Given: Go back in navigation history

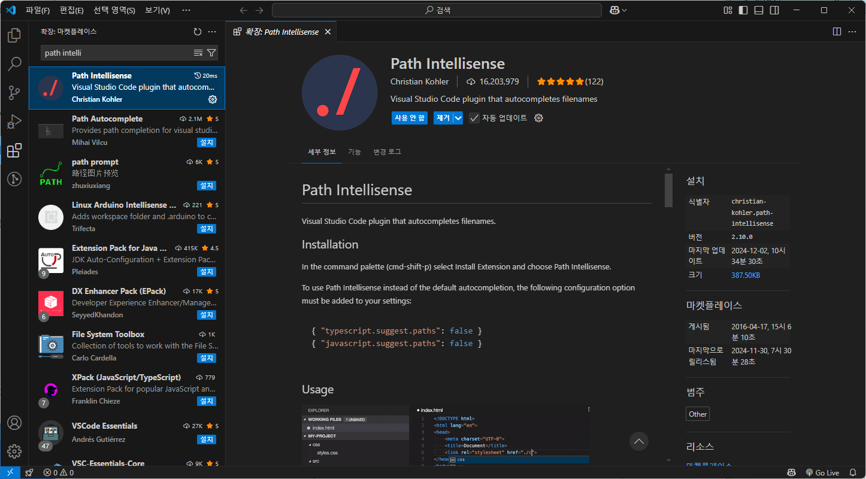Looking at the screenshot, I should [x=243, y=10].
